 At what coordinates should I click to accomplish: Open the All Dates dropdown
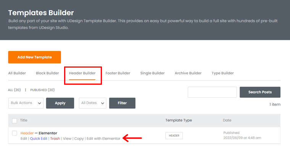tap(92, 103)
